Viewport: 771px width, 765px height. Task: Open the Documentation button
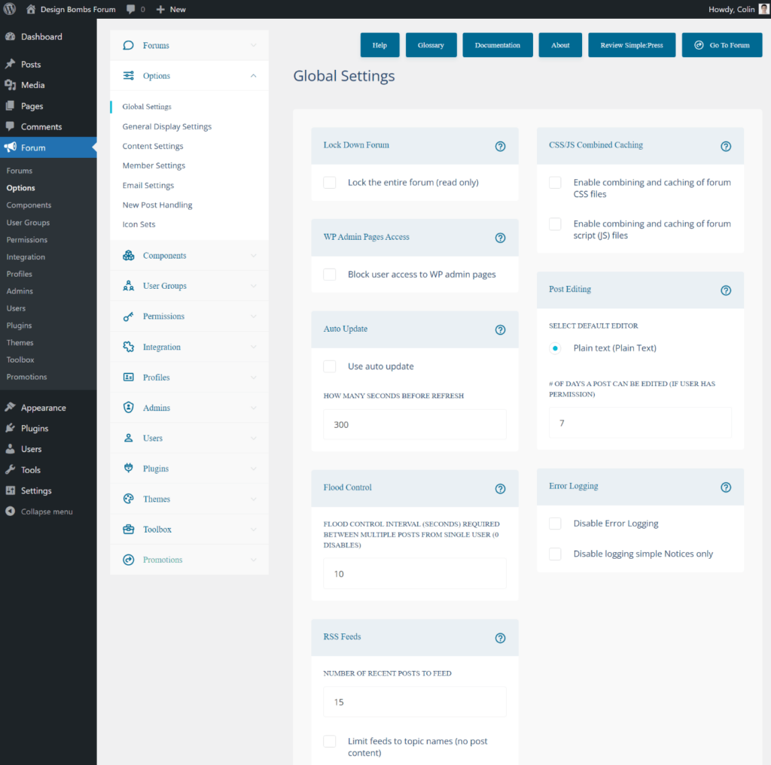(x=497, y=45)
